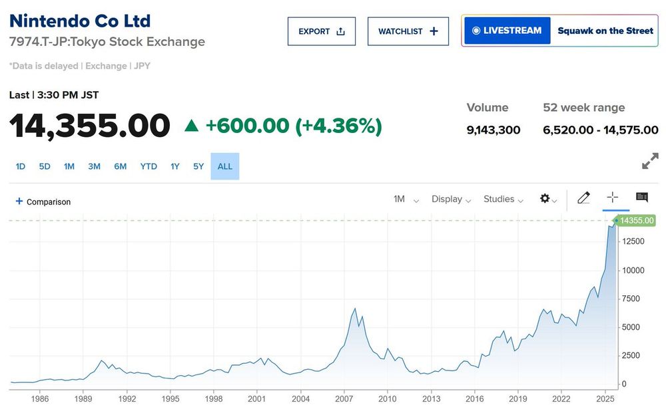
Task: Click the 2007 peak on the price chart
Action: coord(355,309)
